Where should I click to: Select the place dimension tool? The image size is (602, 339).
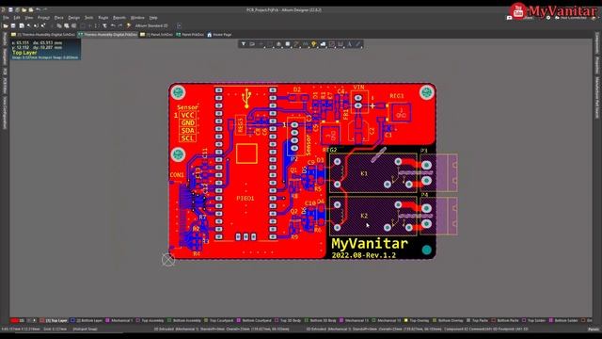pos(341,44)
